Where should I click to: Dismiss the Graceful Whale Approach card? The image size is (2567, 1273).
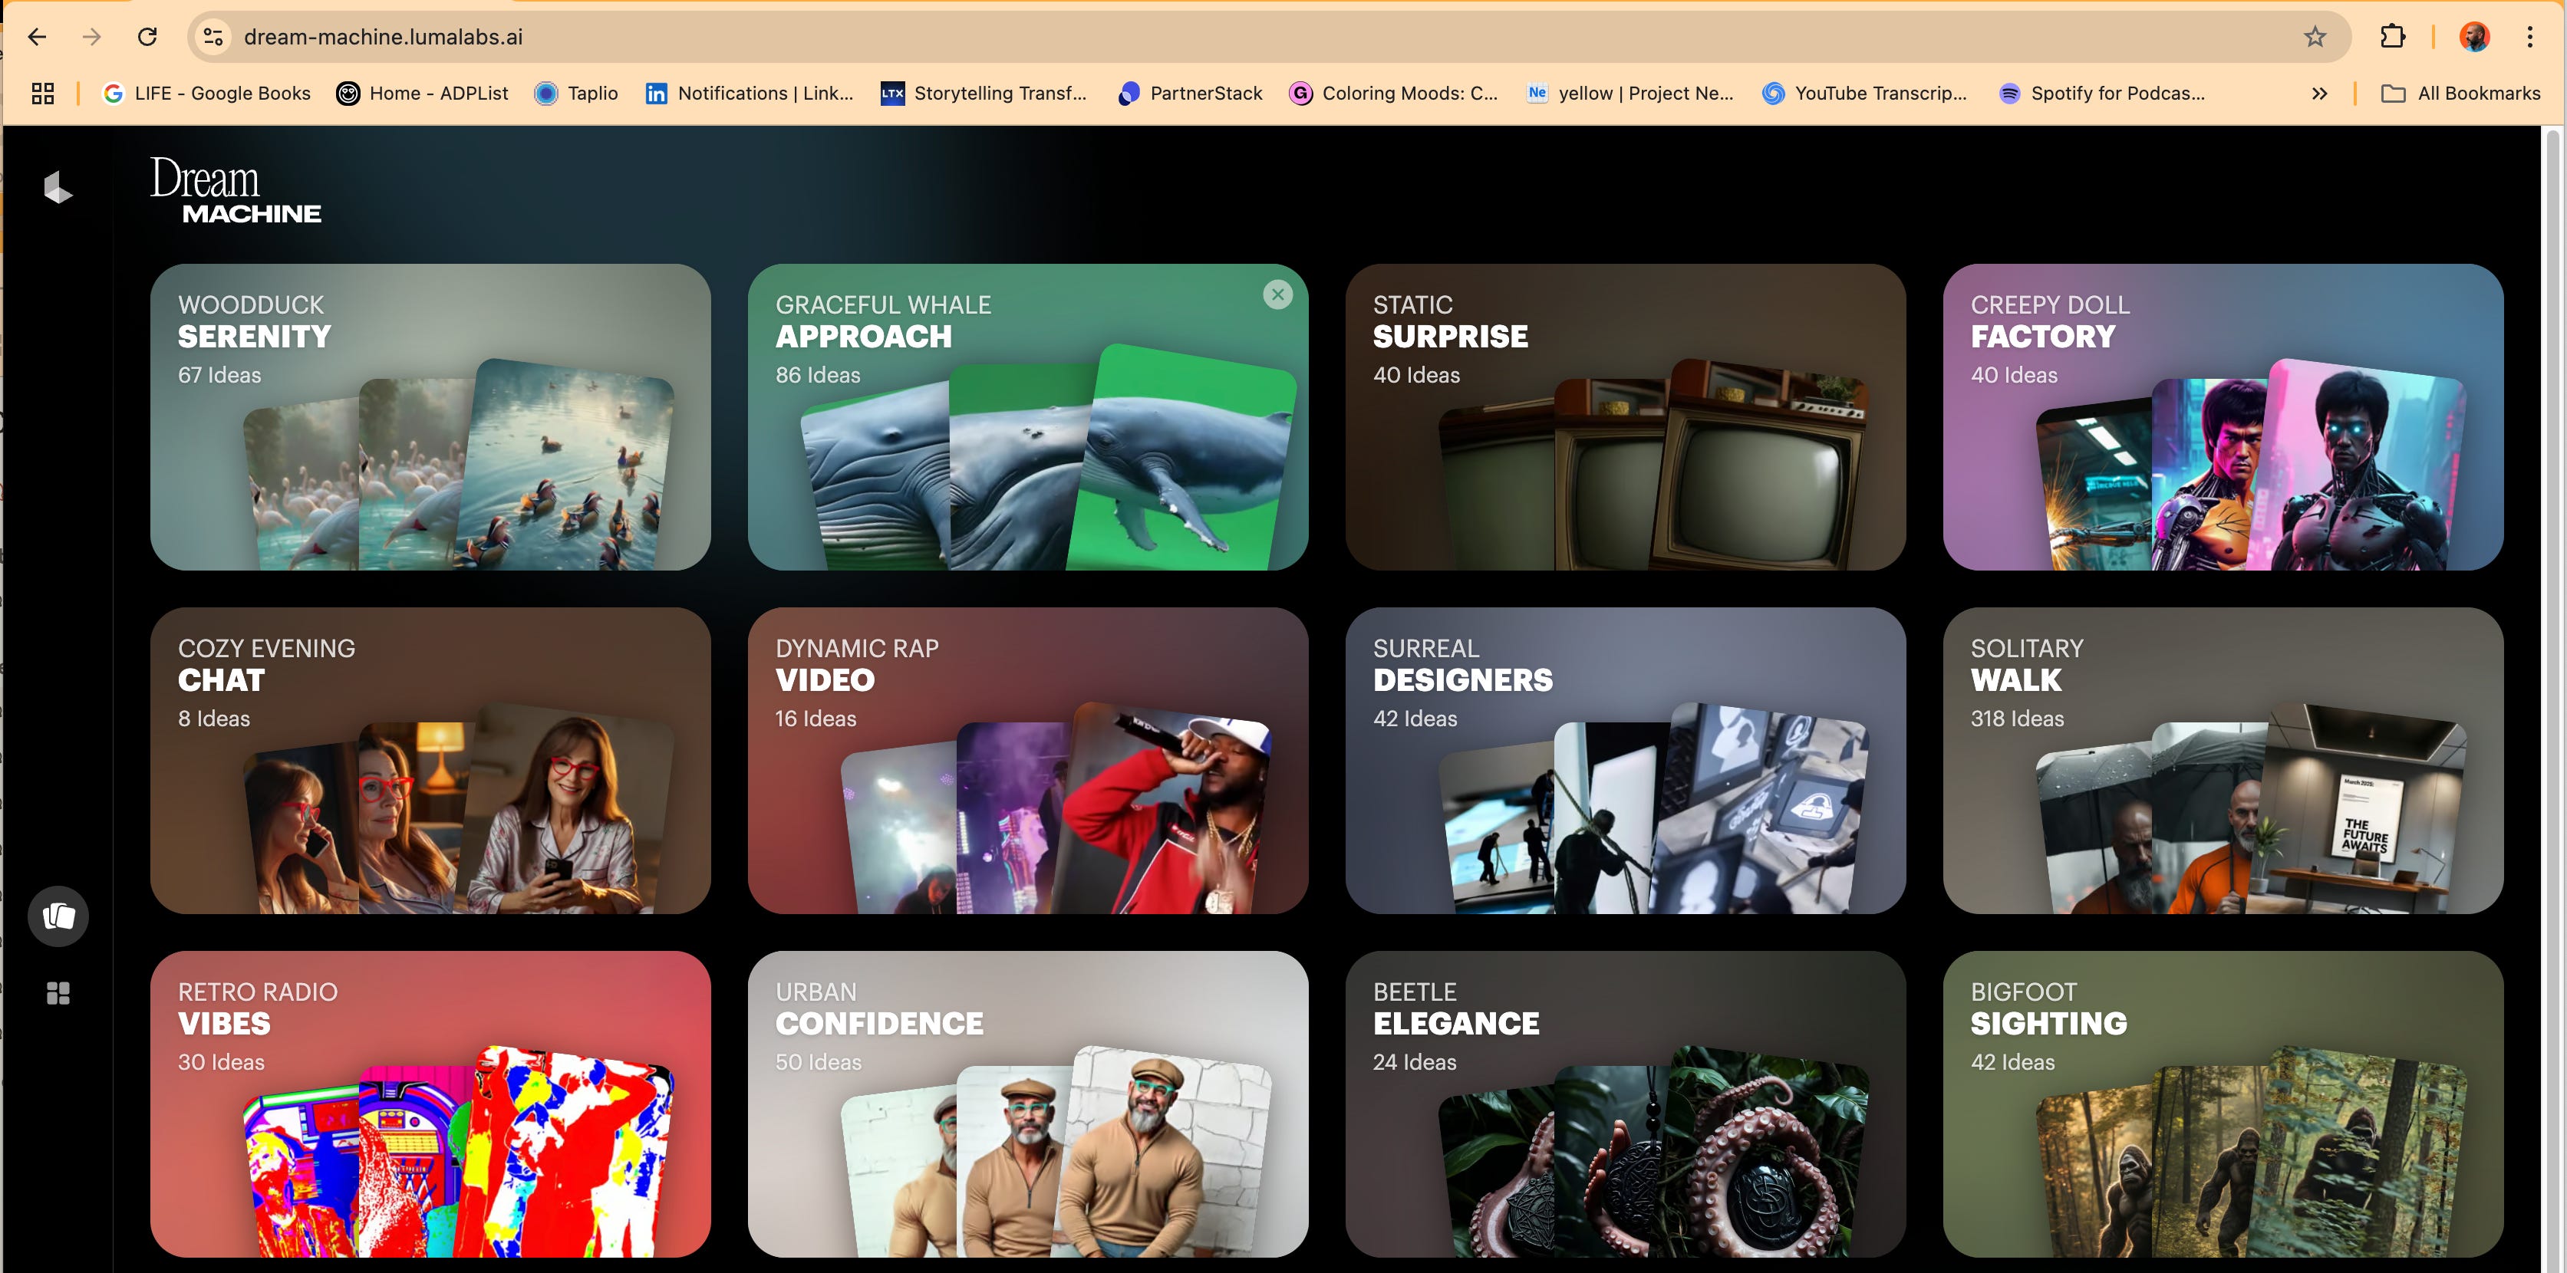coord(1277,294)
